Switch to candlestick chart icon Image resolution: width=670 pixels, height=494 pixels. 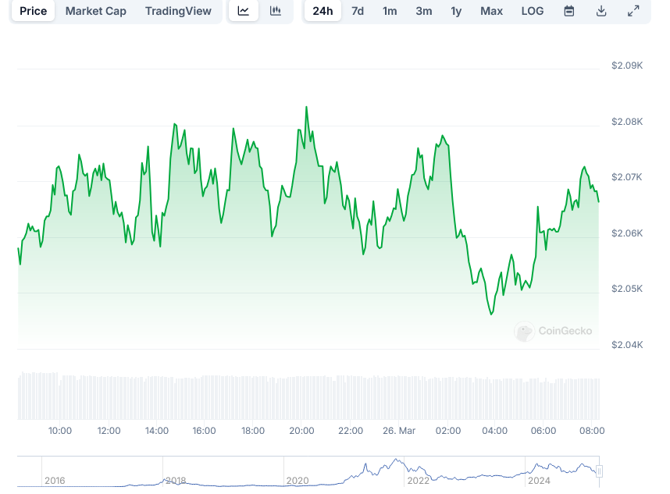click(x=276, y=11)
